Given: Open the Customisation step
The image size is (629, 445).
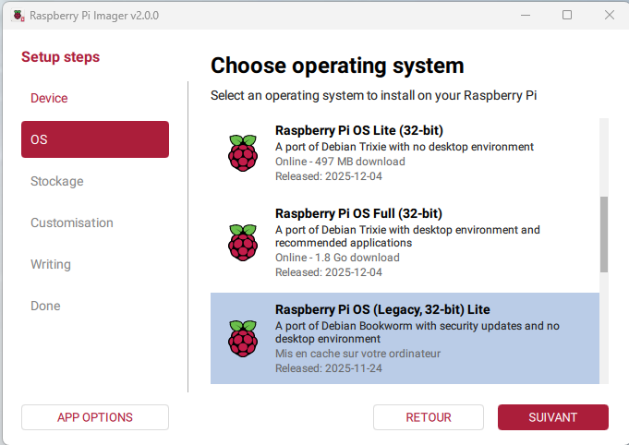Looking at the screenshot, I should pyautogui.click(x=72, y=222).
